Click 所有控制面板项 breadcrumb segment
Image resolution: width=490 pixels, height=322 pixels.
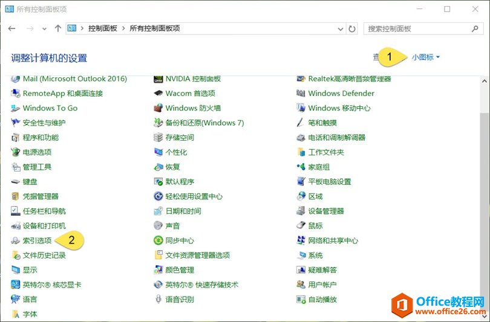[x=155, y=29]
